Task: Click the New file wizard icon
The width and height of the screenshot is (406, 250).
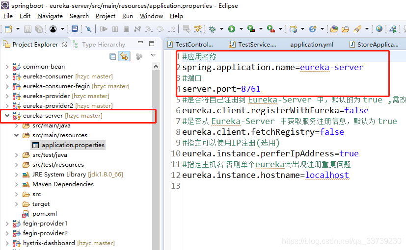Action: point(8,29)
